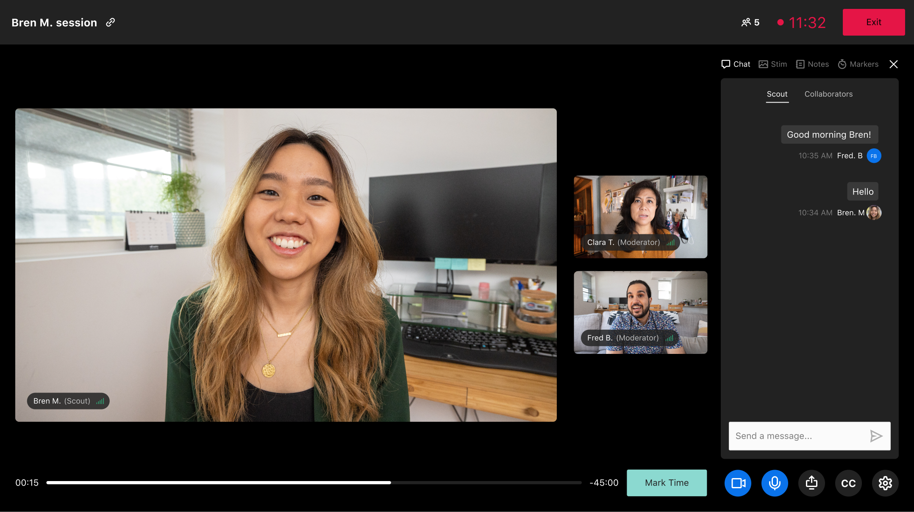This screenshot has height=512, width=914.
Task: Close the side chat panel
Action: (x=893, y=64)
